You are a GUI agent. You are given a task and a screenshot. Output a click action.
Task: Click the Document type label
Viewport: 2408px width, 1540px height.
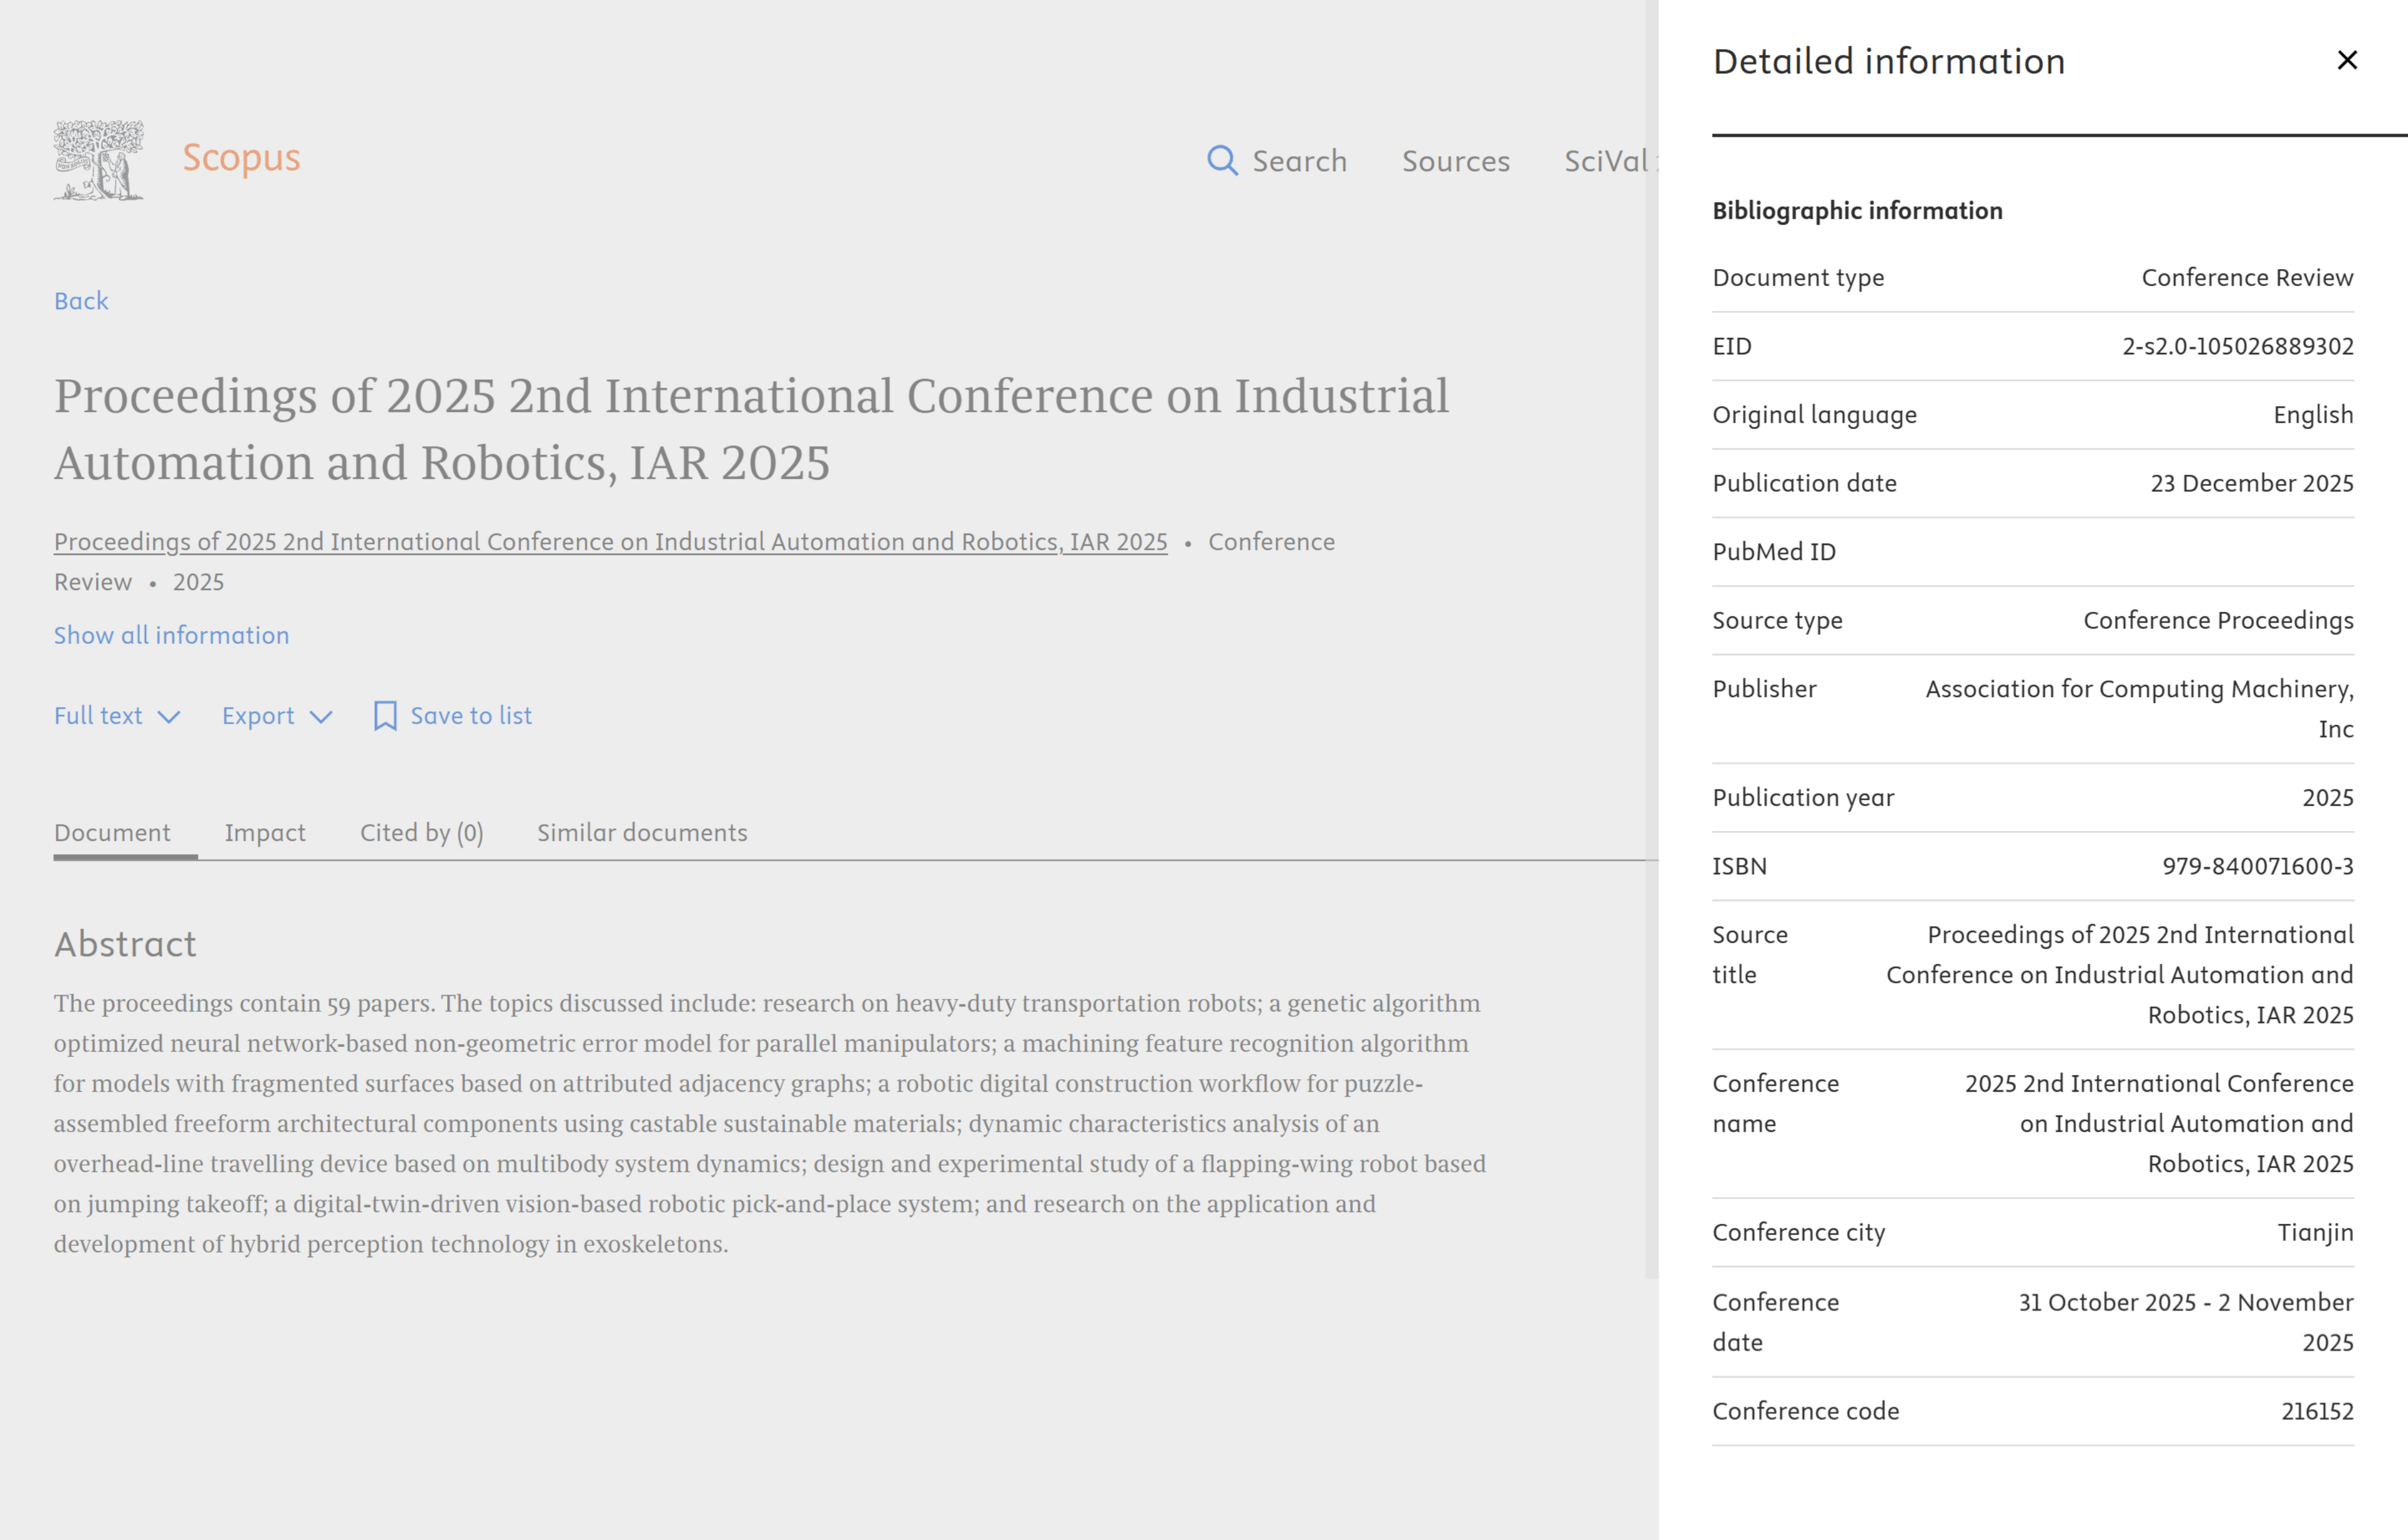[x=1798, y=278]
